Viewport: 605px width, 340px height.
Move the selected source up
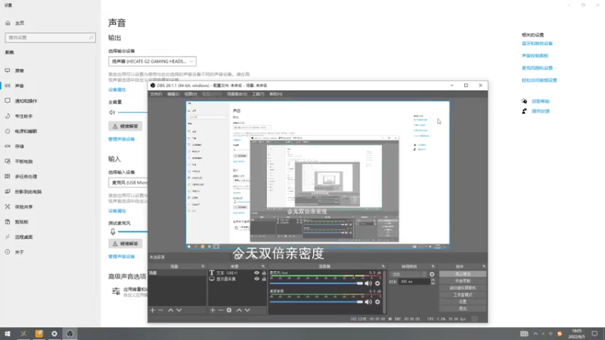coord(239,311)
